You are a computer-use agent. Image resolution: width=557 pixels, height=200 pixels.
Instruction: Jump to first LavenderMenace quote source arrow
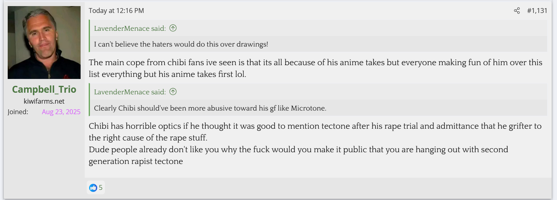coord(173,28)
